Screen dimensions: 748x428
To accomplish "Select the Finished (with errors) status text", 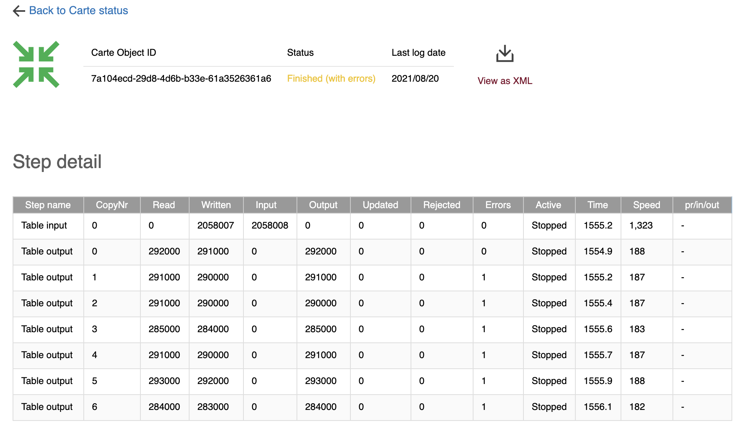I will pos(331,79).
